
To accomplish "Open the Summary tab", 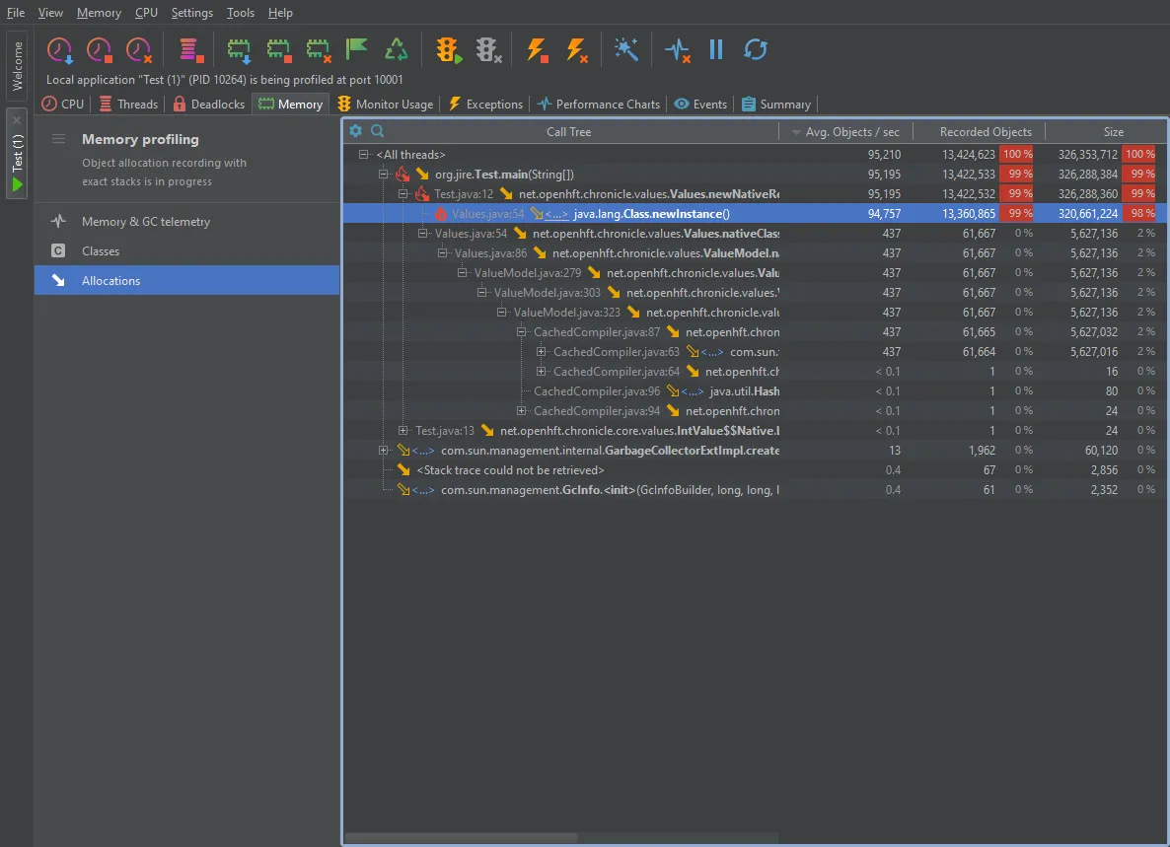I will (776, 105).
